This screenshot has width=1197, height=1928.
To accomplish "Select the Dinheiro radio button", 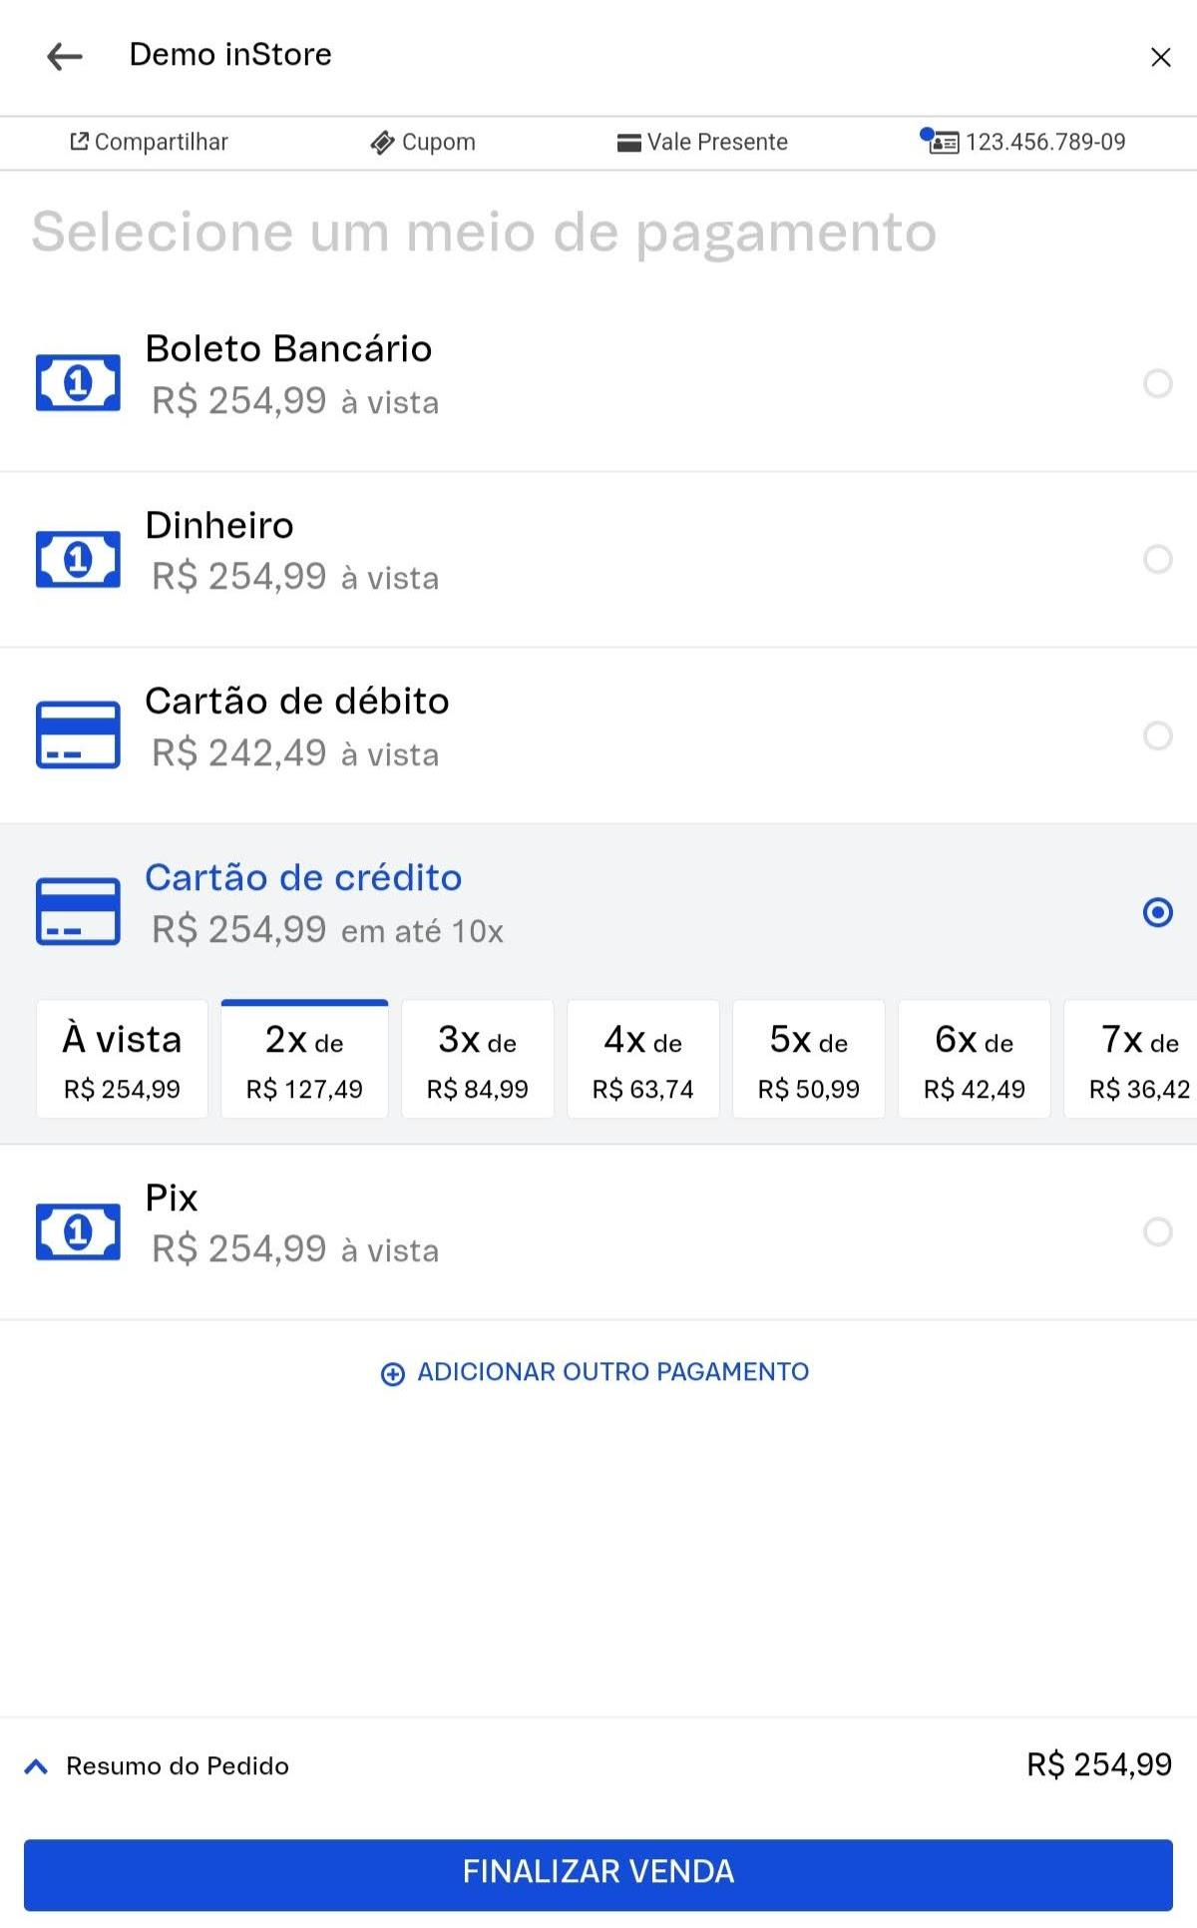I will pyautogui.click(x=1157, y=559).
